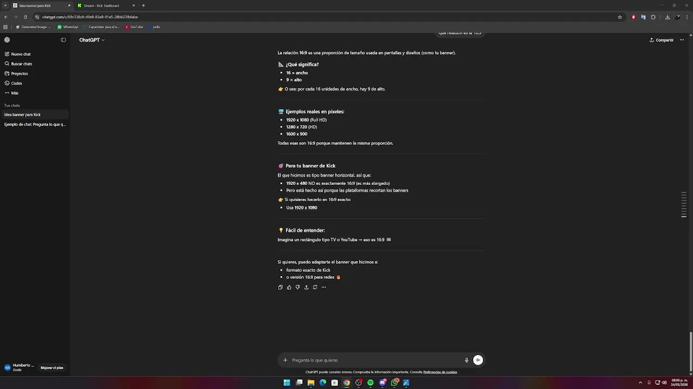Open the Humberto account profile menu

[19, 367]
